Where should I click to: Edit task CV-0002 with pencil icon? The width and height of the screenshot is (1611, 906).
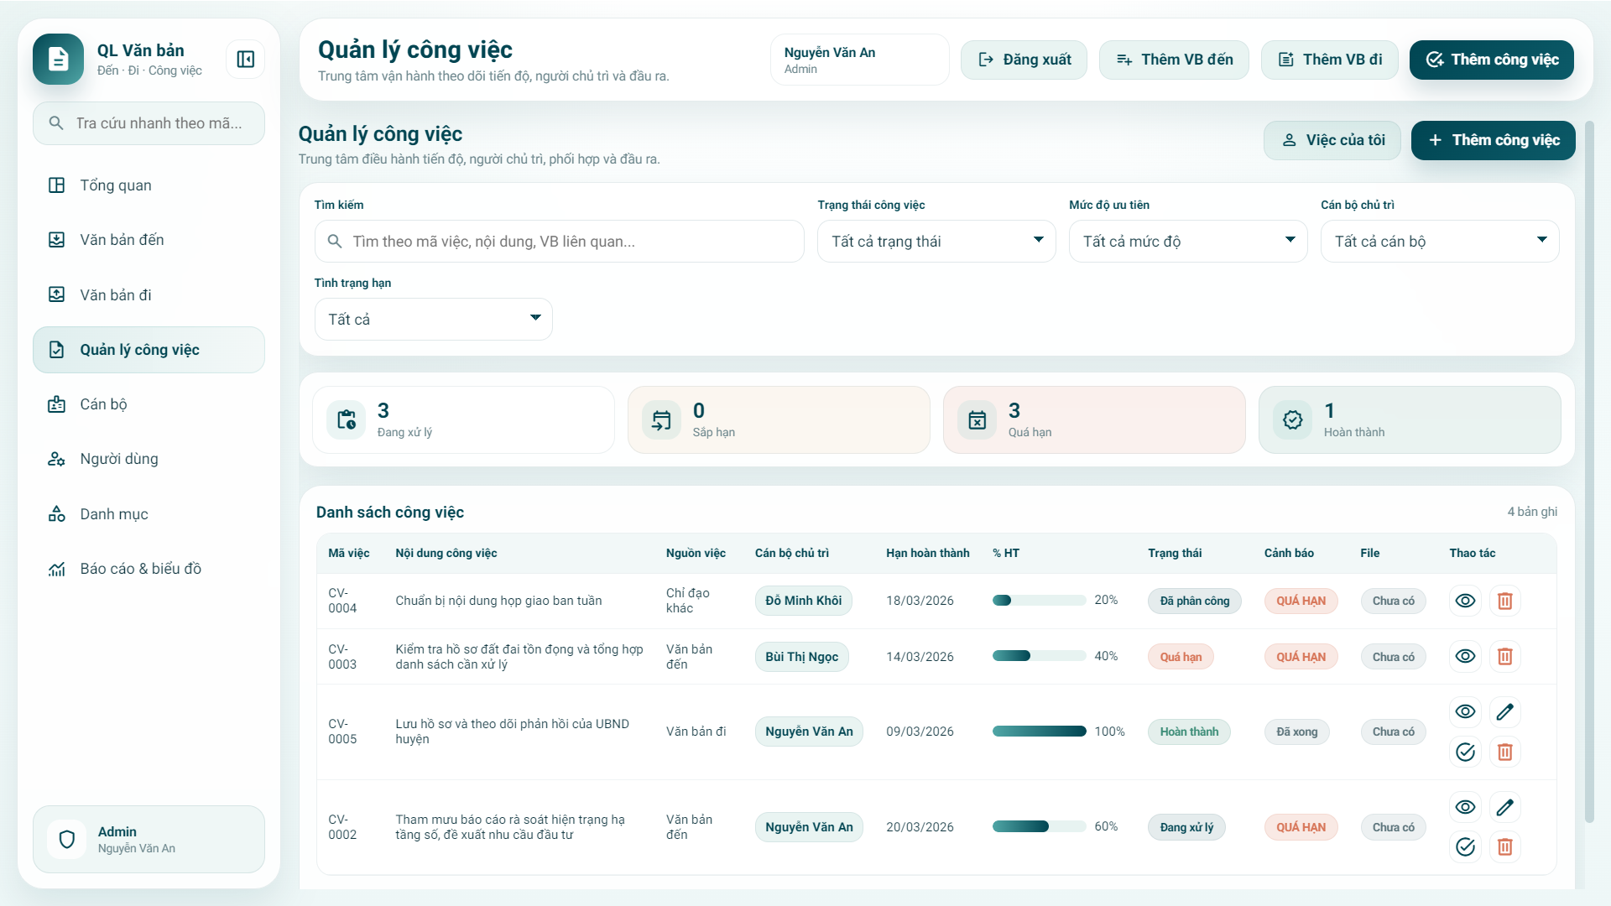point(1504,807)
